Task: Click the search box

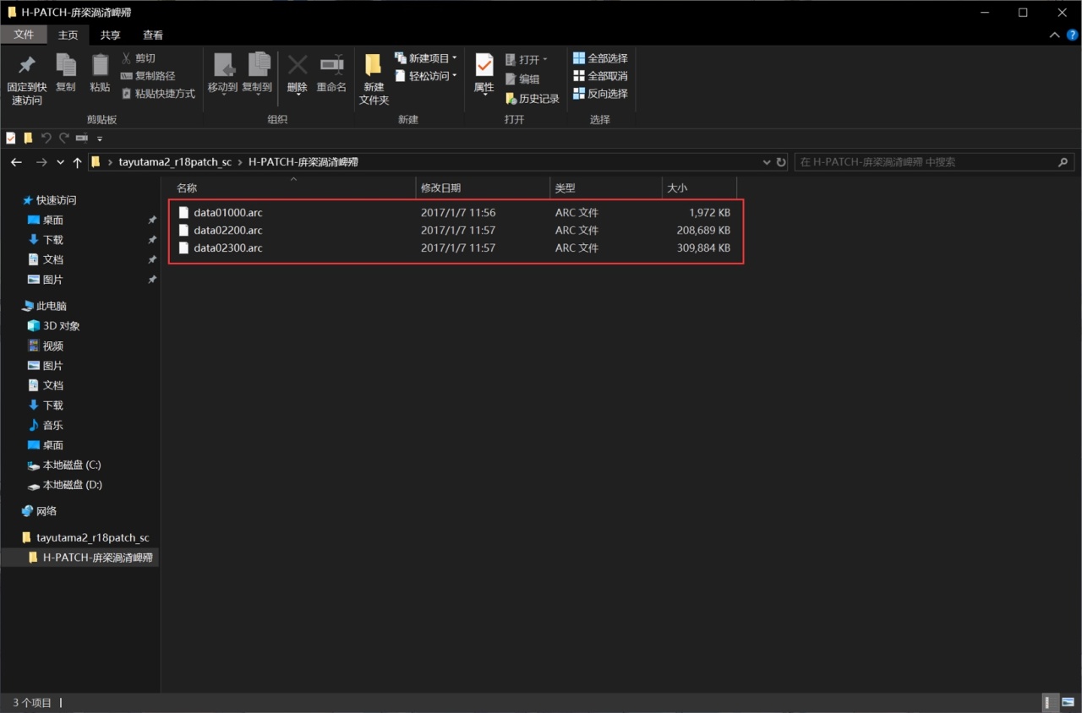Action: click(x=934, y=162)
